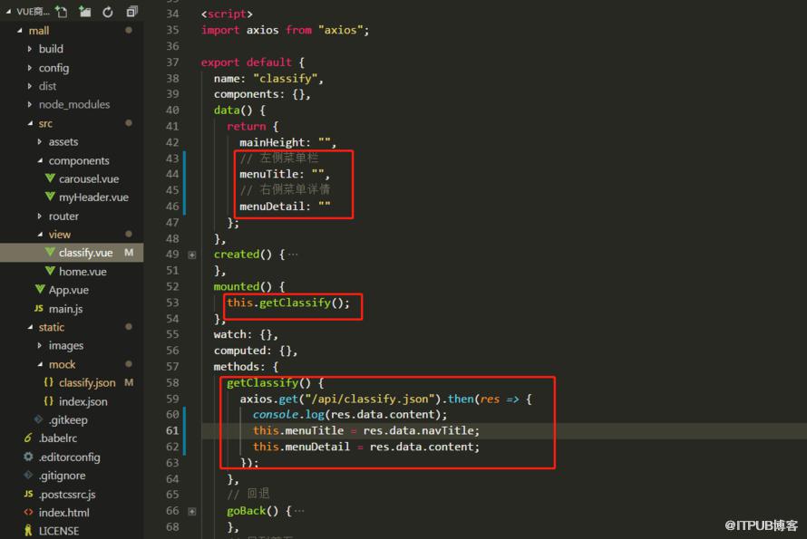Click the Vue icon beside myHeader.vue
The width and height of the screenshot is (807, 539).
(x=50, y=197)
